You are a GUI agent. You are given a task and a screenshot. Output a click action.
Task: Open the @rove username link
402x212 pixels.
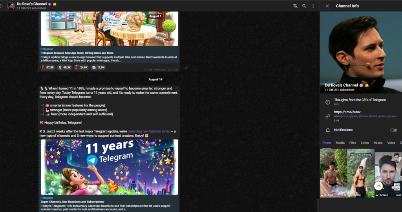(x=344, y=116)
